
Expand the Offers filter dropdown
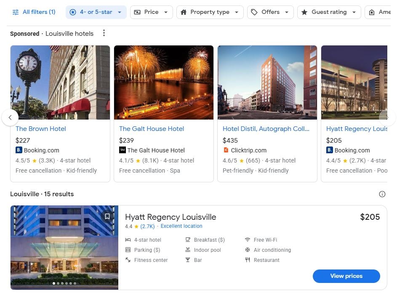[x=270, y=12]
